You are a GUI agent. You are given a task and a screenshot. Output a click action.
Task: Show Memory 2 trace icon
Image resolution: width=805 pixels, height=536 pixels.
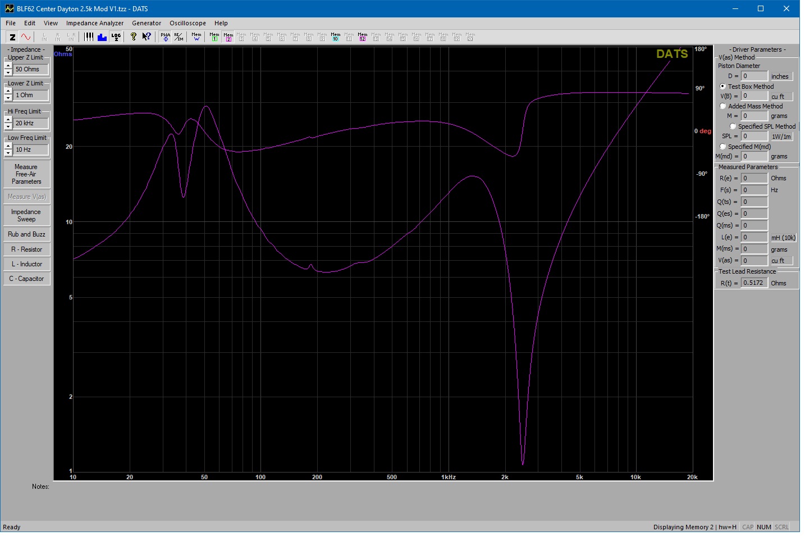(228, 37)
